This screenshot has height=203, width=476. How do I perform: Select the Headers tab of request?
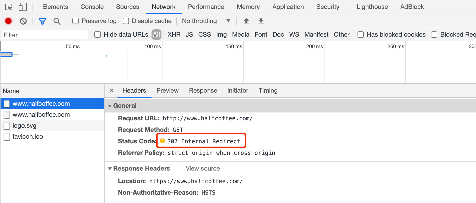point(134,91)
